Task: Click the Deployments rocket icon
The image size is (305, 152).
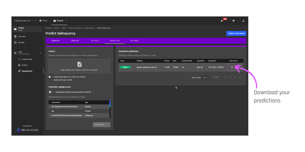Action: coord(19,71)
